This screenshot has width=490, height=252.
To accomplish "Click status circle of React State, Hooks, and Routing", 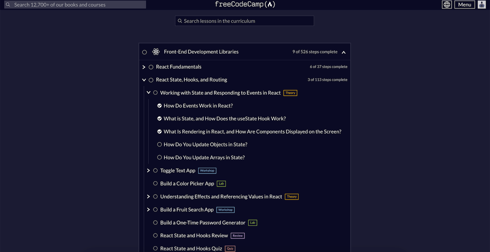I will pos(151,80).
